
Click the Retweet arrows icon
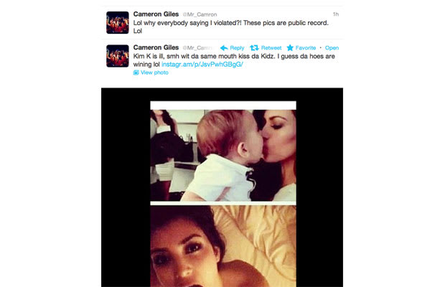click(254, 47)
